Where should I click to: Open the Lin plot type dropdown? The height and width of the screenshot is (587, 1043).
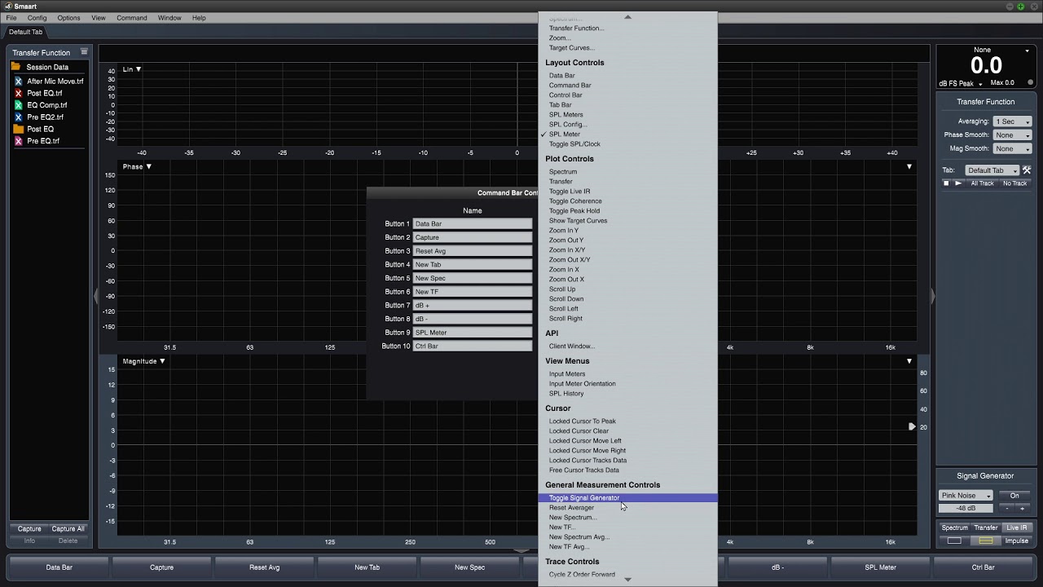[132, 69]
